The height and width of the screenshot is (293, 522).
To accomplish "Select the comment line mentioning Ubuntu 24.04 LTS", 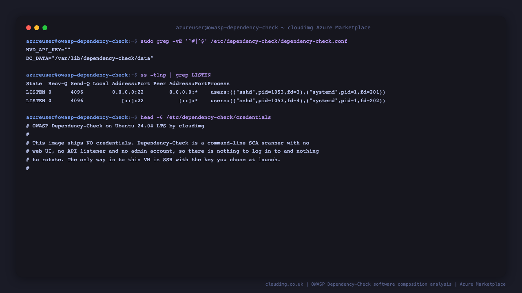I will [115, 126].
